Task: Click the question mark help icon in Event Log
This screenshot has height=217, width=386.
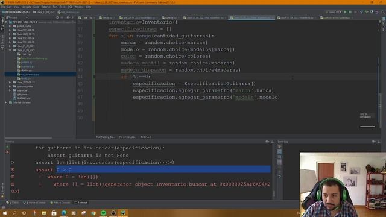Action: (280, 177)
